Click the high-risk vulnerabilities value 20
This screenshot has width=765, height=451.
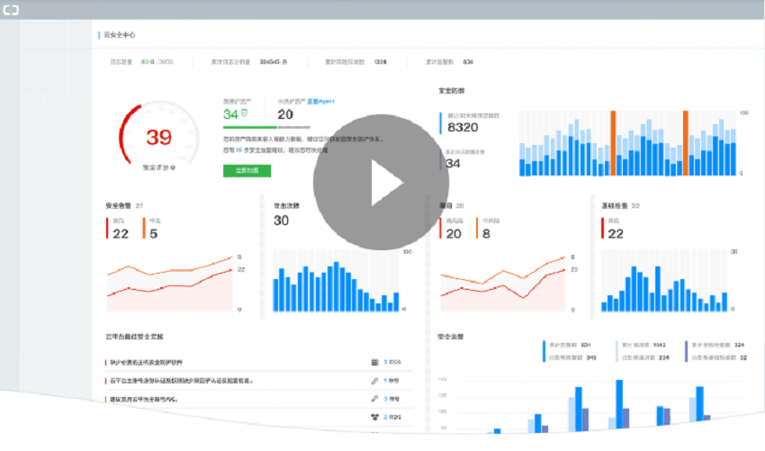pyautogui.click(x=454, y=234)
